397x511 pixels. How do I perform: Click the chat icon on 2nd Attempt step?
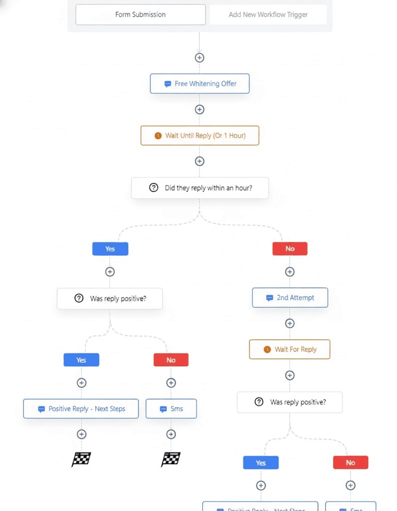pyautogui.click(x=268, y=297)
